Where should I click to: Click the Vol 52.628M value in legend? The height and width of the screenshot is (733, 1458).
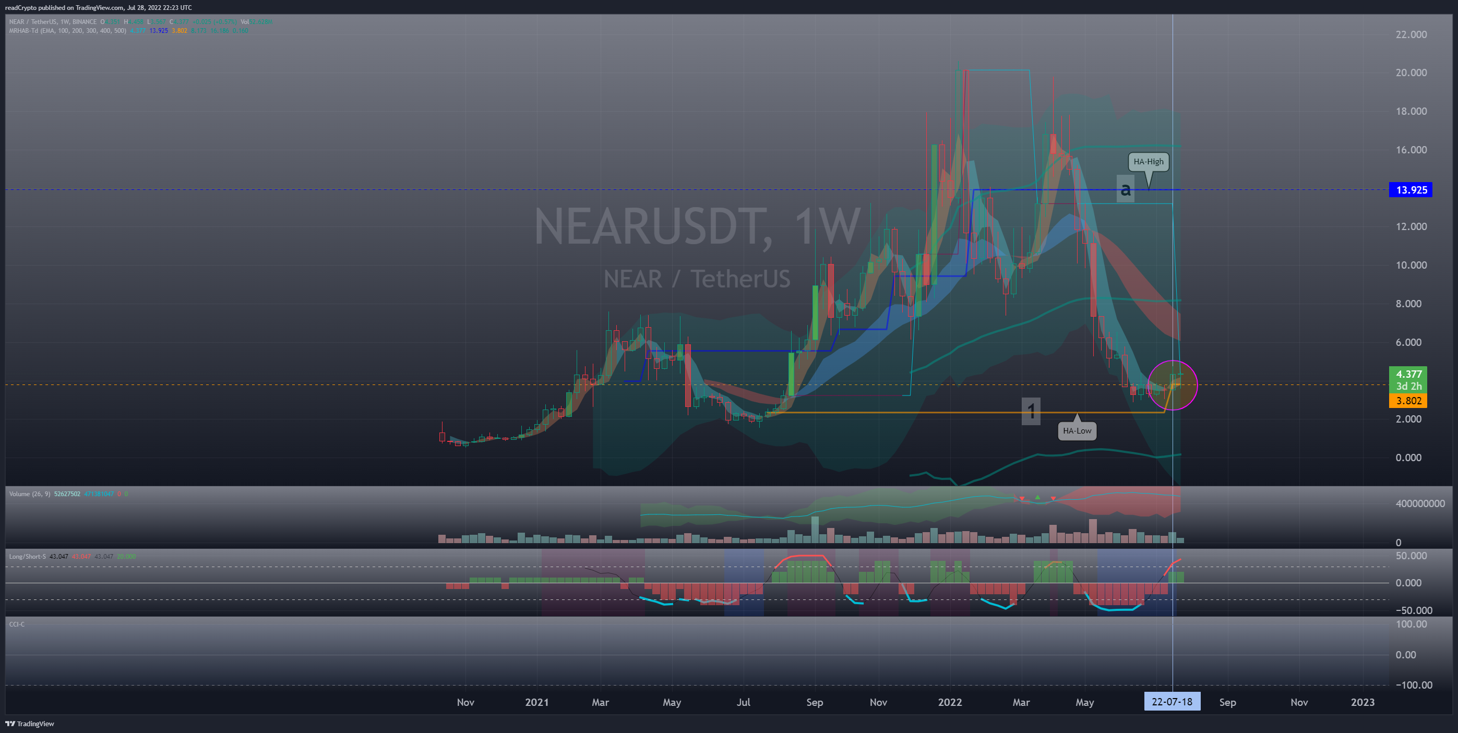[256, 22]
